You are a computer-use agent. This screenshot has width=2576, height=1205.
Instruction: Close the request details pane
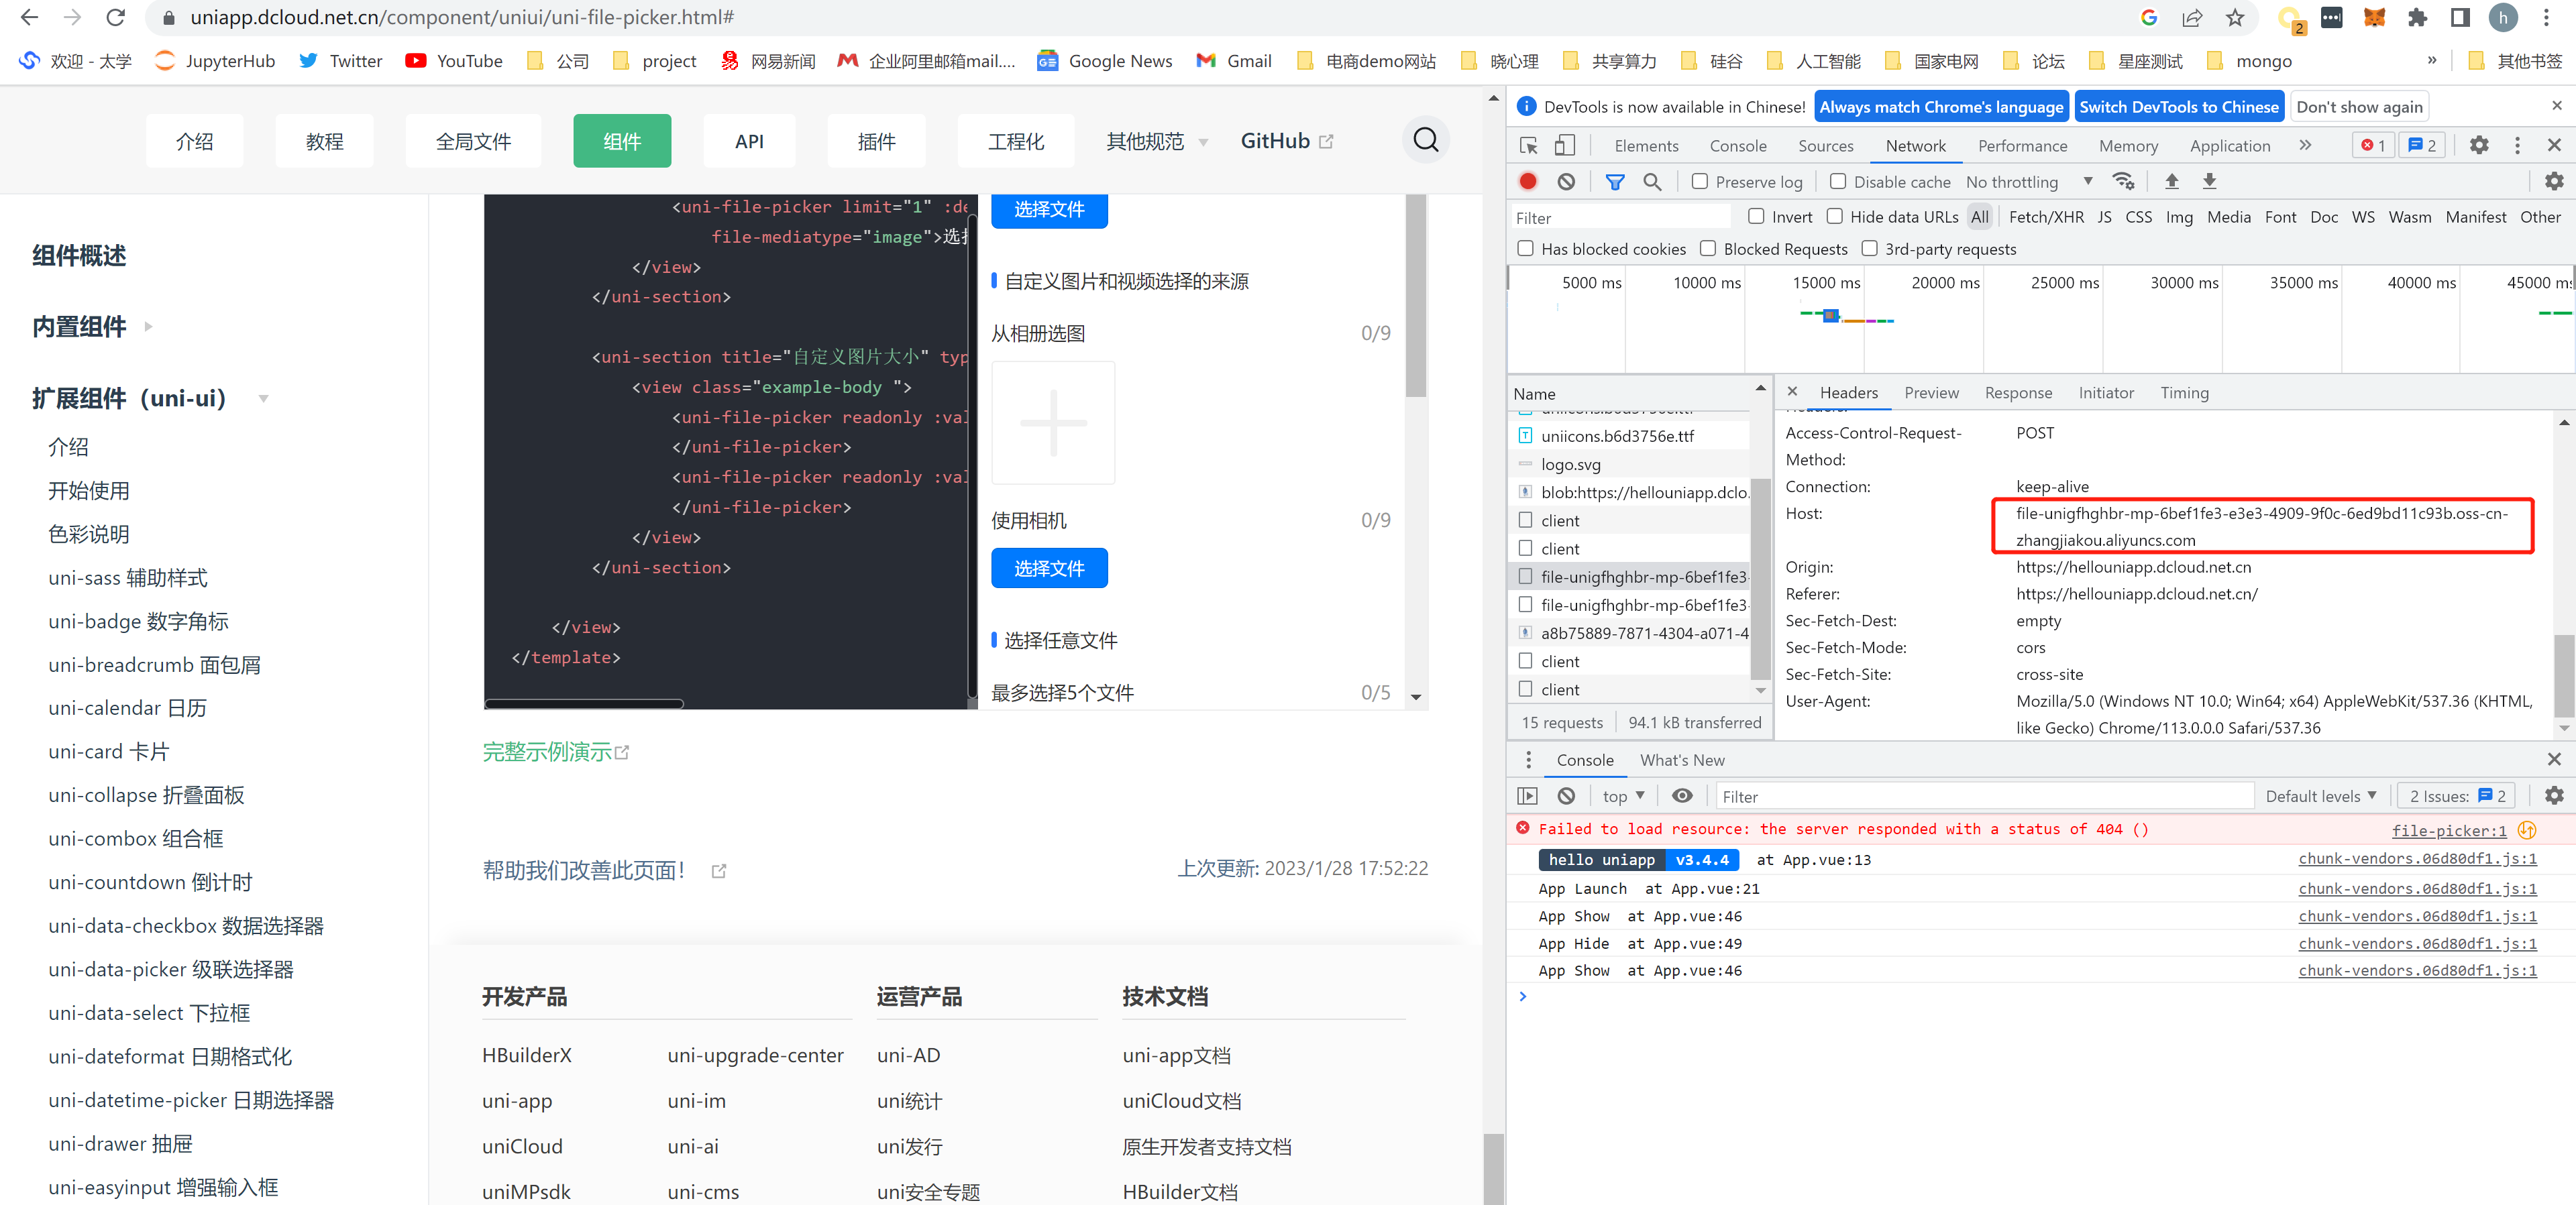pos(1792,392)
